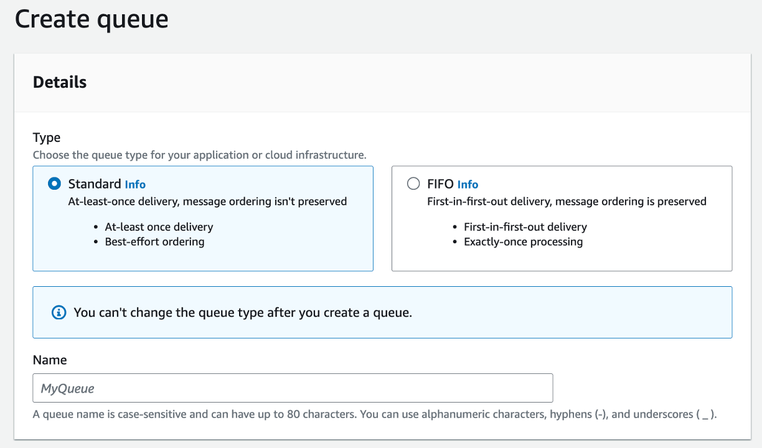The image size is (762, 448).
Task: Open the Info link next to FIFO
Action: pyautogui.click(x=468, y=184)
